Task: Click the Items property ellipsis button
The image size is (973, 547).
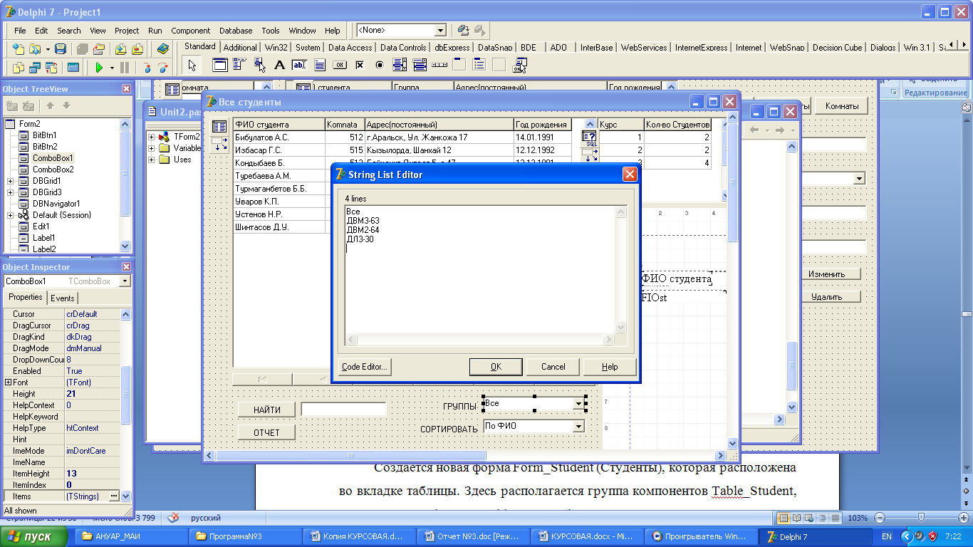Action: 114,496
